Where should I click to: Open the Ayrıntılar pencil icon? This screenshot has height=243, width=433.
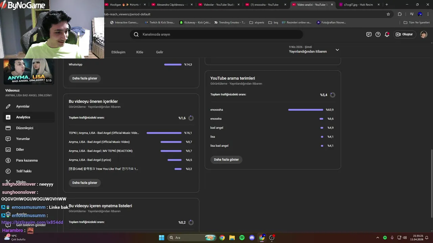point(8,106)
